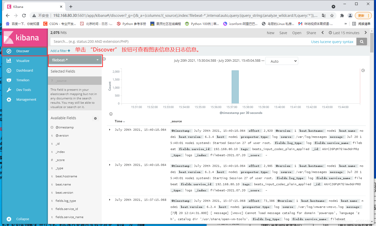Viewport: 376px width, 226px height.
Task: Click the plus icon next to Add a filter
Action: (x=69, y=51)
